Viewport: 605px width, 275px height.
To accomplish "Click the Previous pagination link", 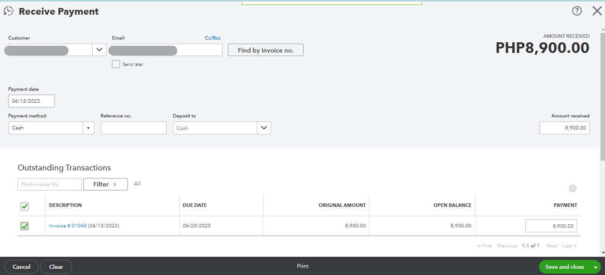I will coord(507,246).
